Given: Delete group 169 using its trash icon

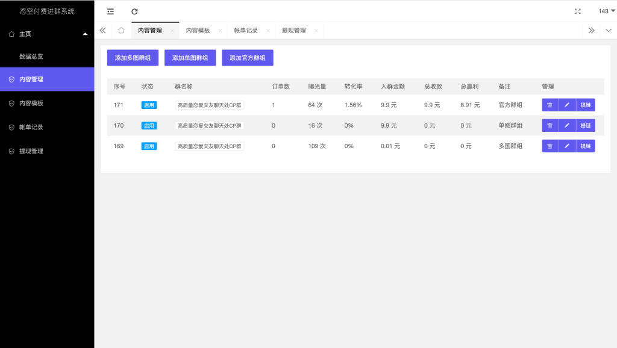Looking at the screenshot, I should [x=550, y=146].
